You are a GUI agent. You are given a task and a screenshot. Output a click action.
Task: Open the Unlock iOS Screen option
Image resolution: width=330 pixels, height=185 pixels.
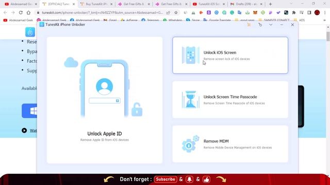(x=230, y=55)
